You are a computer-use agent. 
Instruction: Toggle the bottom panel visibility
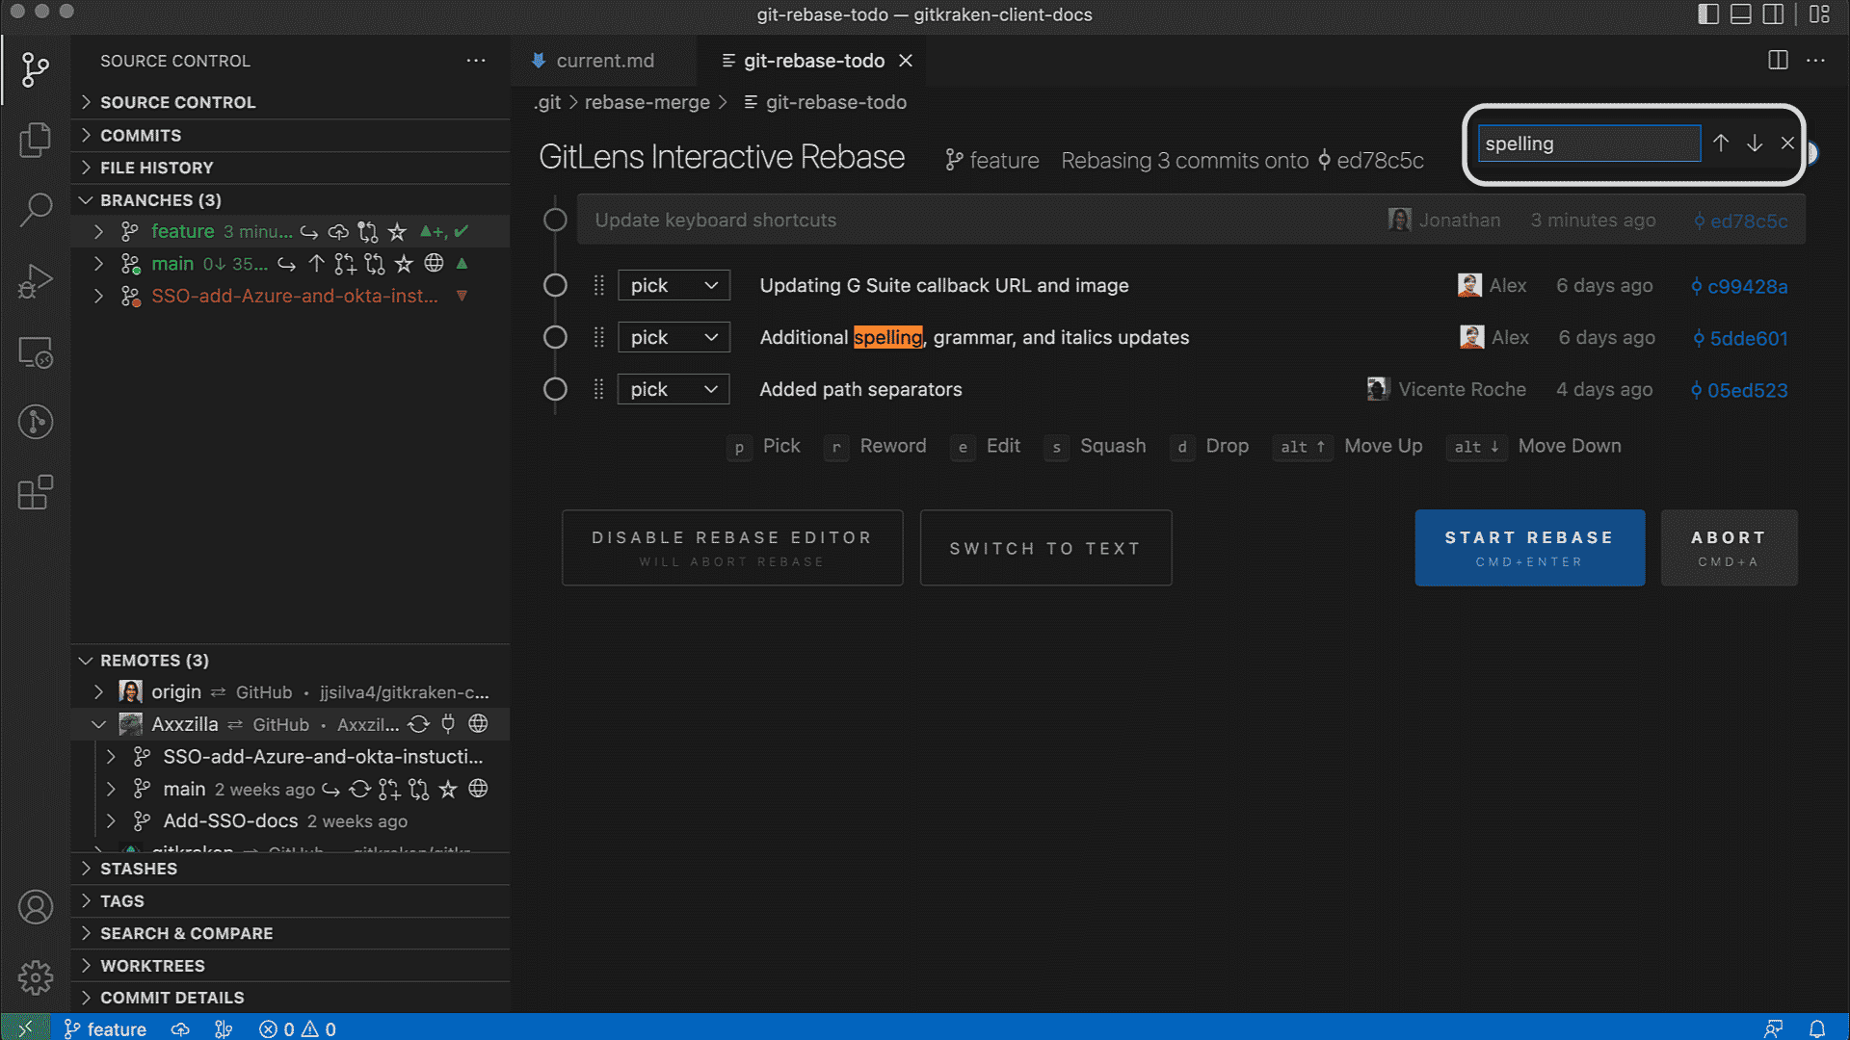1740,14
